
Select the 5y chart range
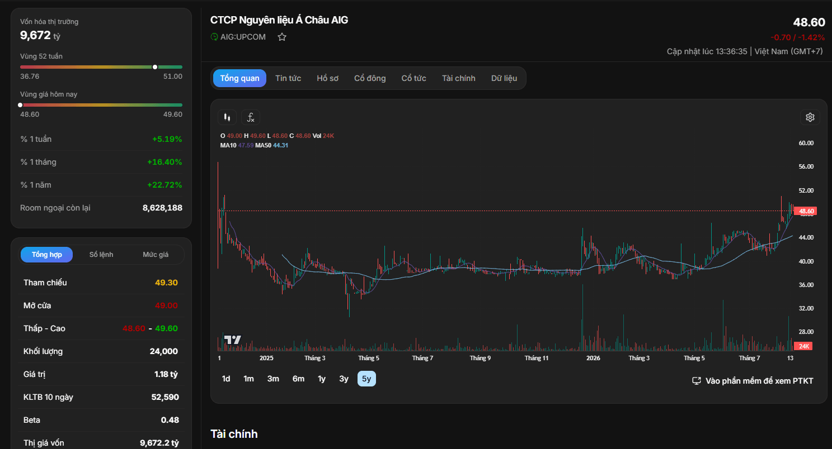tap(366, 379)
